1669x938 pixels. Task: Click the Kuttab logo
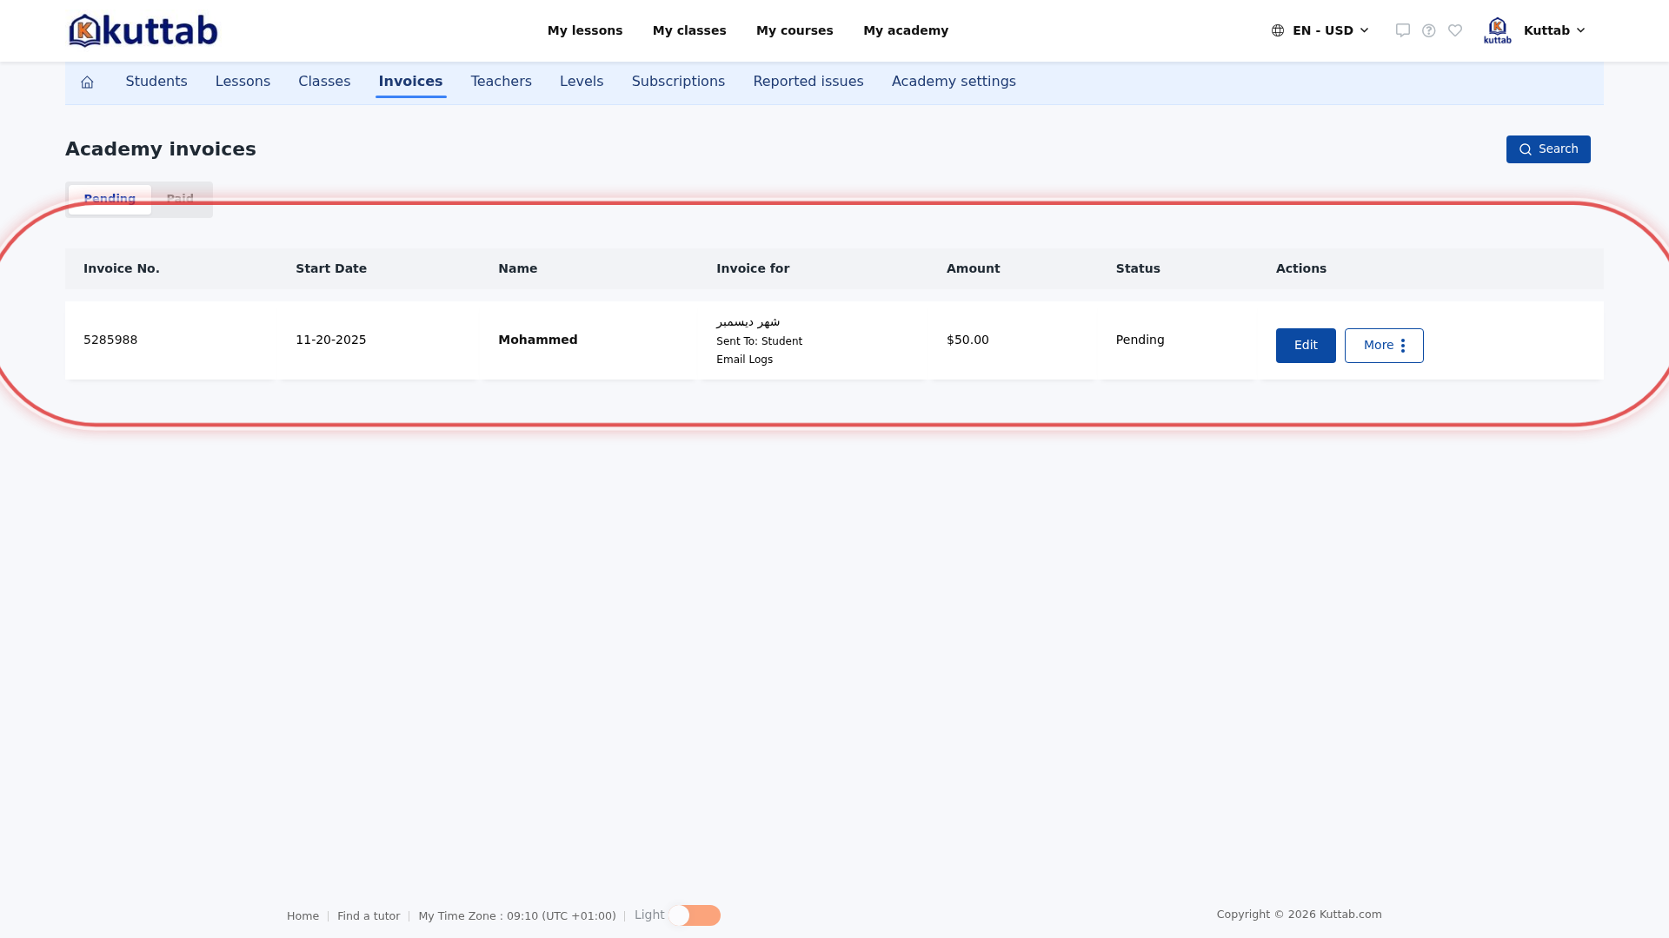[x=143, y=30]
